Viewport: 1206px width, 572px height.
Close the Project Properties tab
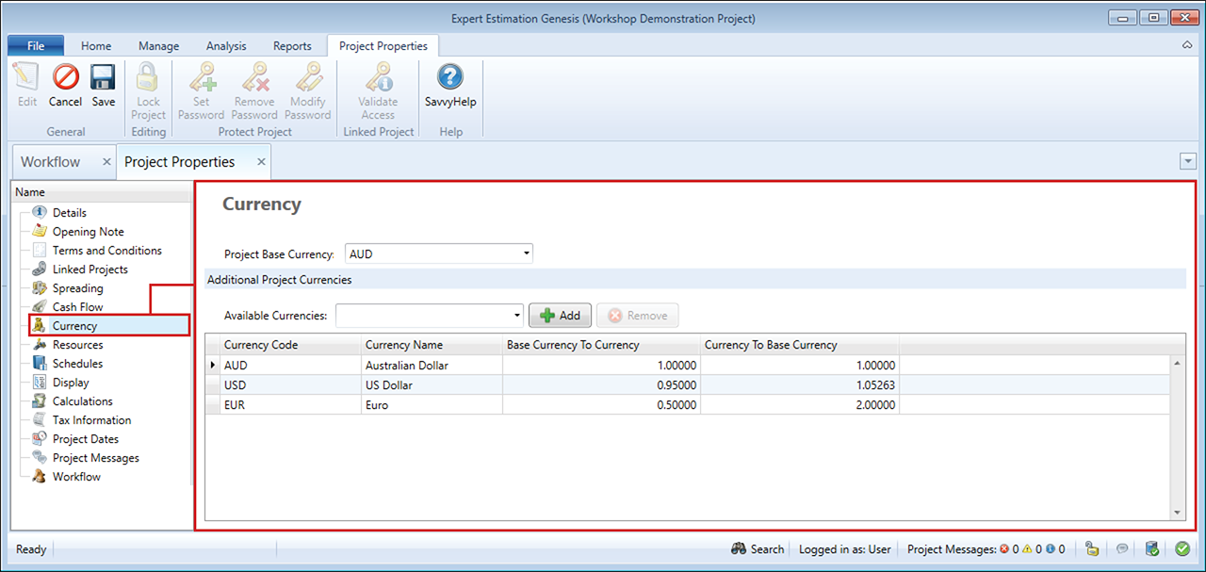pos(261,162)
